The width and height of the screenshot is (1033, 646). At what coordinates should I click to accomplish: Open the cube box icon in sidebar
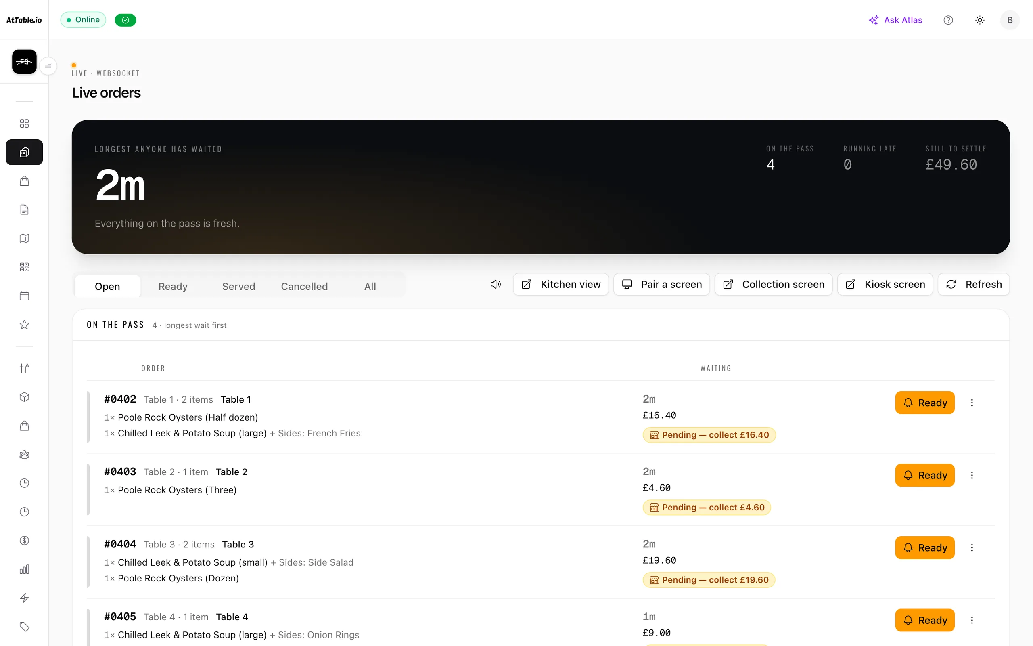click(x=24, y=397)
